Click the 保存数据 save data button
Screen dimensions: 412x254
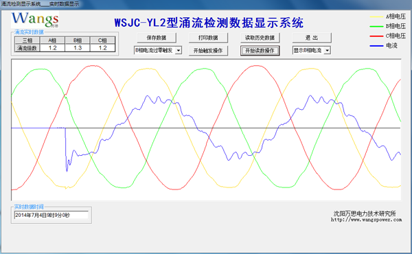(x=157, y=38)
